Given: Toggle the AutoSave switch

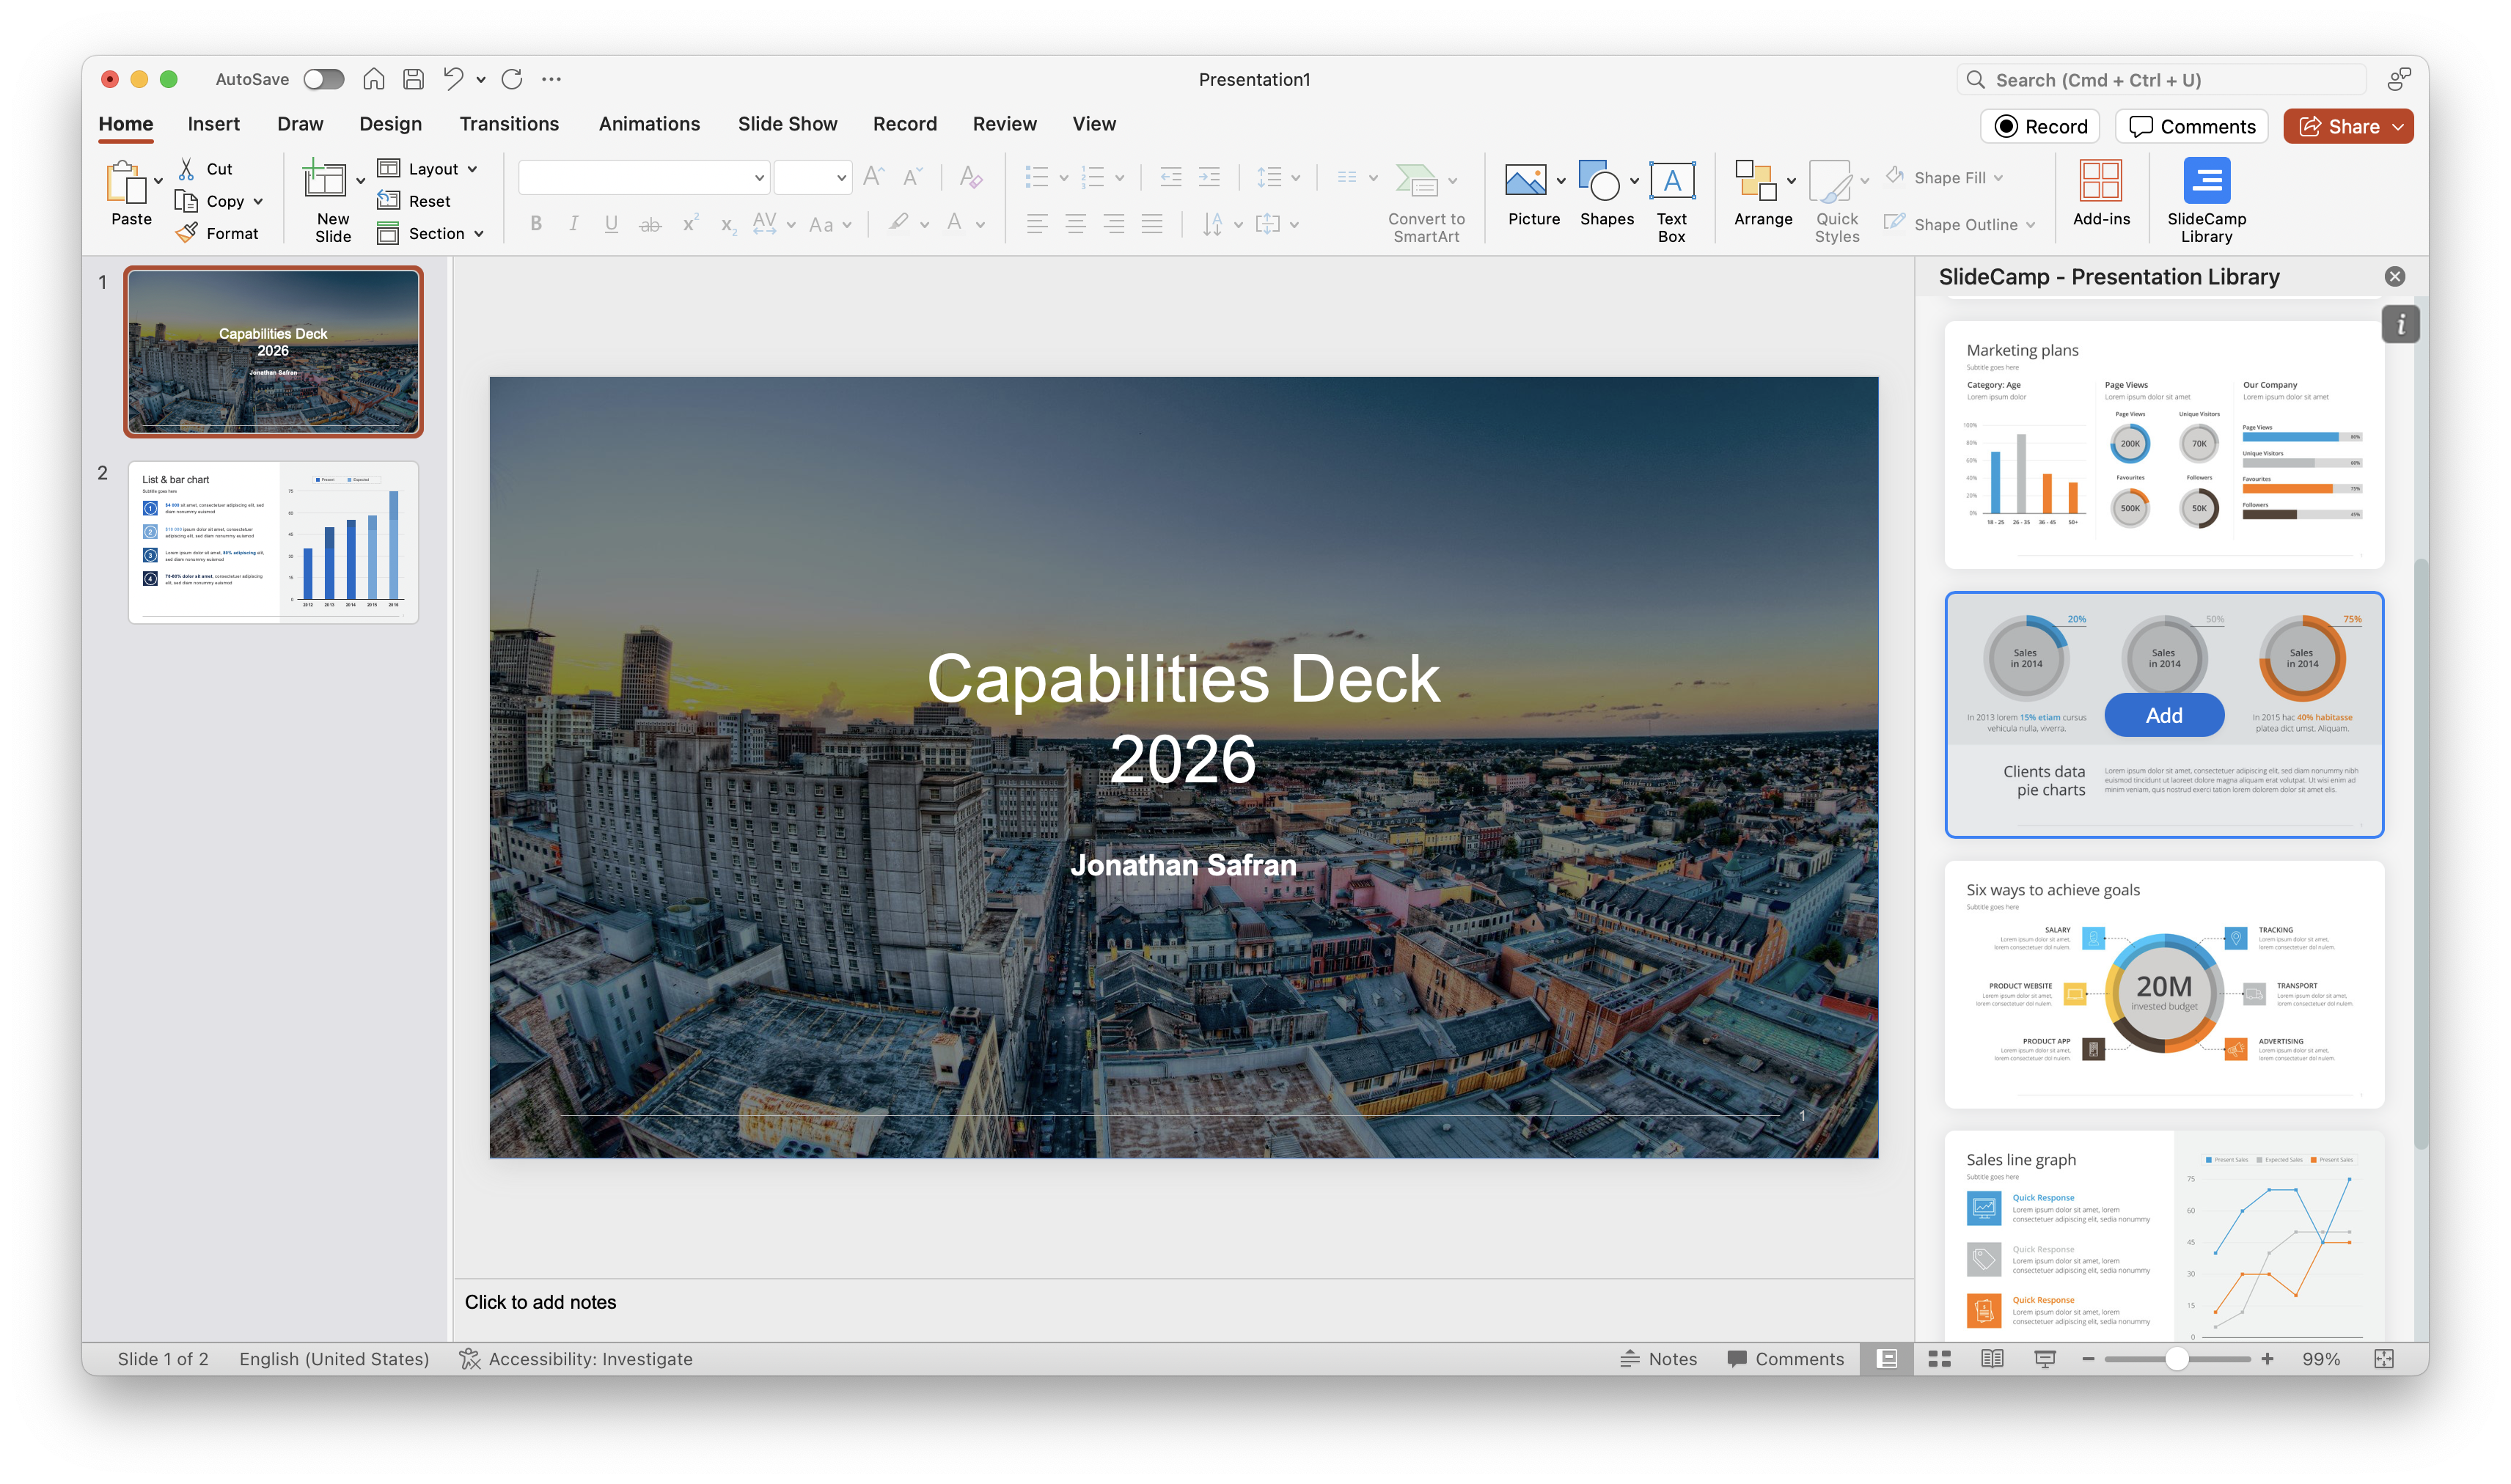Looking at the screenshot, I should pos(323,79).
